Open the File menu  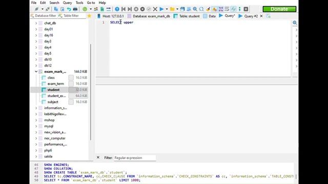34,3
